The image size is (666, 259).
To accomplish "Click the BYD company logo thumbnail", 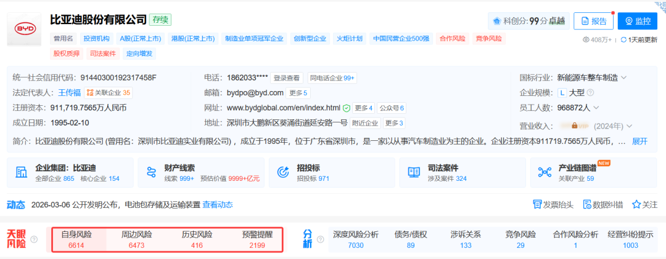I will tap(24, 29).
